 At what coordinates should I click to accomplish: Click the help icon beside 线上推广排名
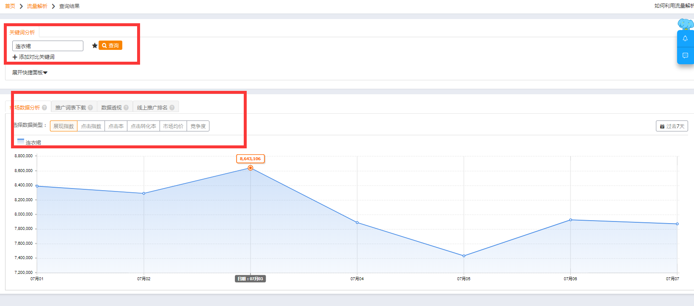(x=172, y=108)
